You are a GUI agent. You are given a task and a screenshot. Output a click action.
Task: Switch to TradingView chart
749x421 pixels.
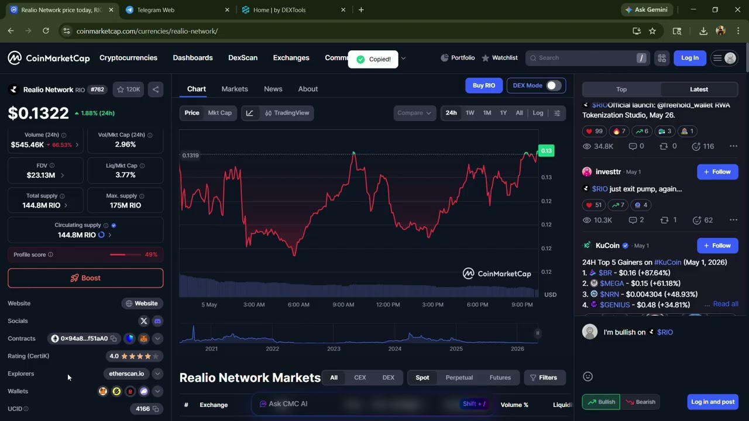coord(287,113)
